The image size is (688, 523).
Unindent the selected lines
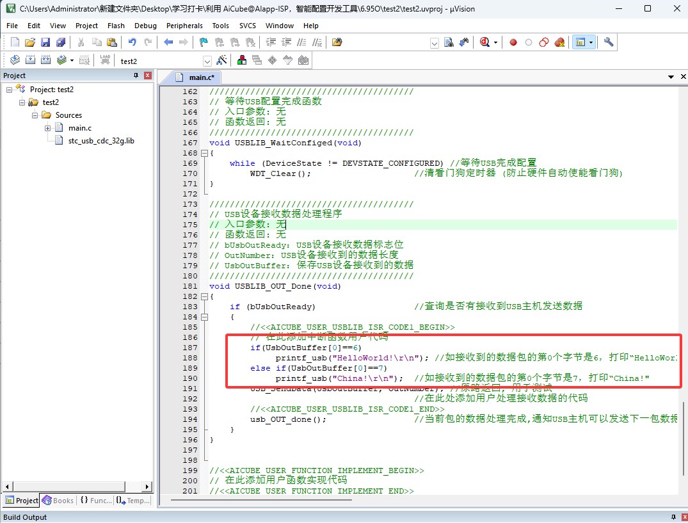click(287, 42)
